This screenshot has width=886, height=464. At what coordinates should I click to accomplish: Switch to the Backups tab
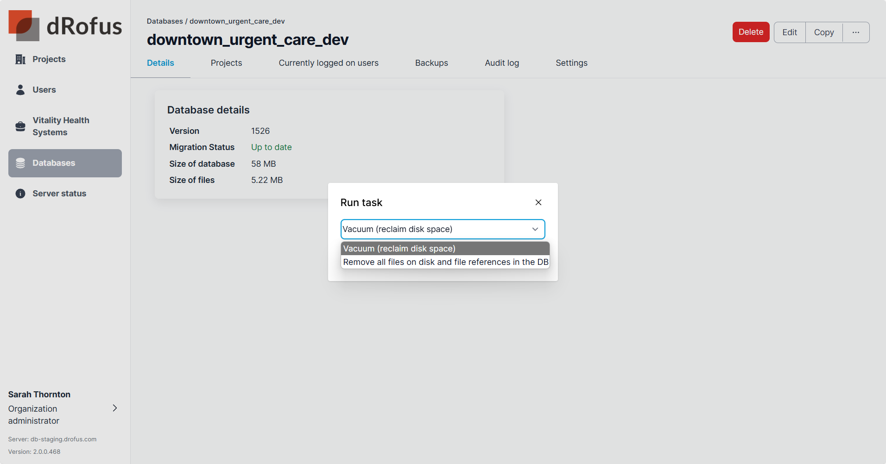click(431, 63)
